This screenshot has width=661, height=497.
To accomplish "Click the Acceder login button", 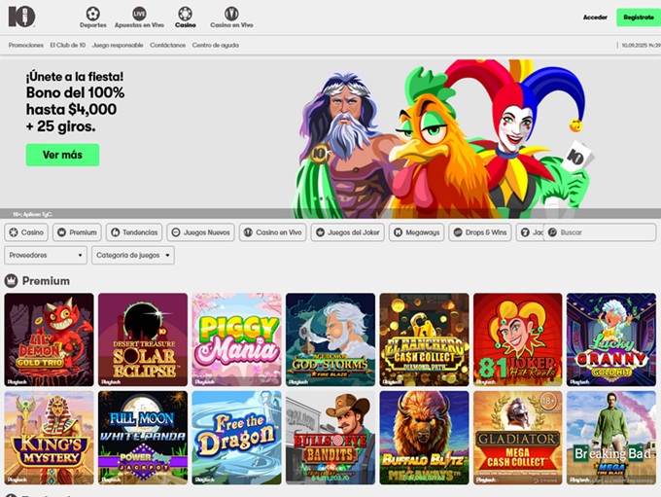I will 595,18.
